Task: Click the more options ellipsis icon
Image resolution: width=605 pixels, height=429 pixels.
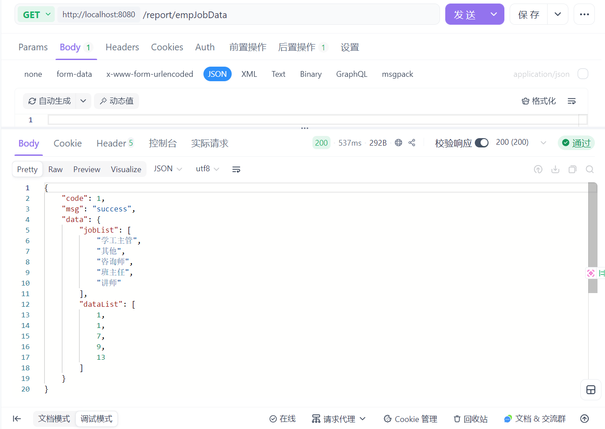Action: coord(584,15)
